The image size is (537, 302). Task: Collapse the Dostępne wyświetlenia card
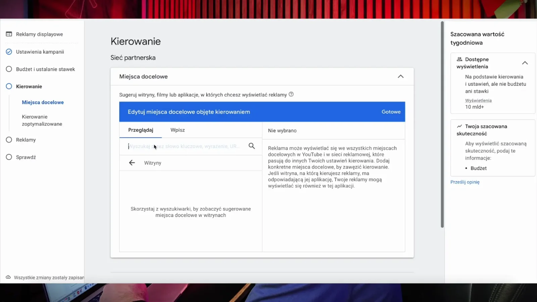point(525,63)
